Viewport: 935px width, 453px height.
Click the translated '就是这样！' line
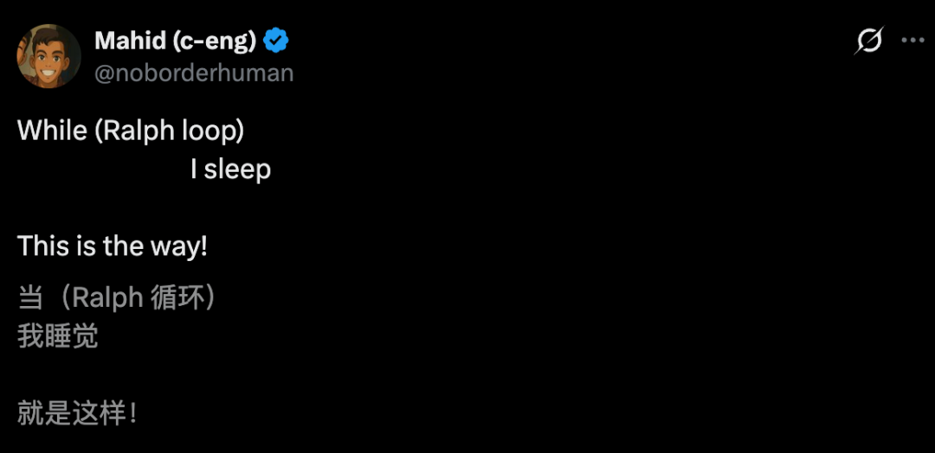(x=77, y=412)
